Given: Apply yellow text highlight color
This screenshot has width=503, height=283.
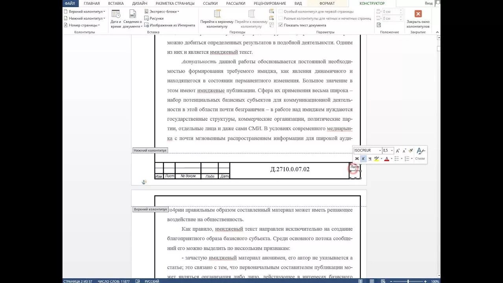Looking at the screenshot, I should click(376, 159).
